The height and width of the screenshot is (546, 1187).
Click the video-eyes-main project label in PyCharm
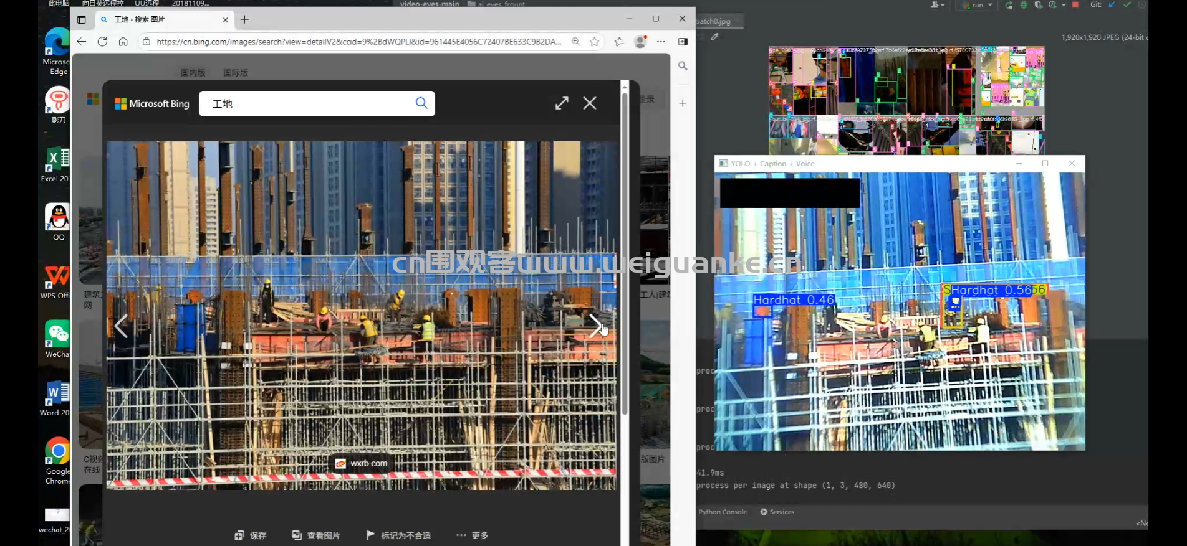tap(430, 4)
